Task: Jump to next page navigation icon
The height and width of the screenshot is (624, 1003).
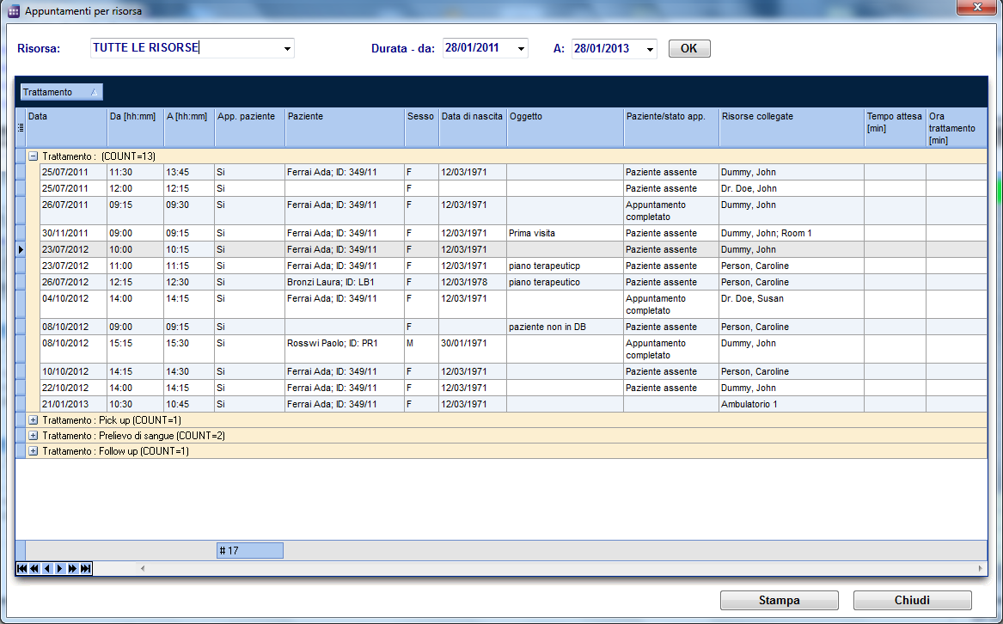Action: coord(73,568)
